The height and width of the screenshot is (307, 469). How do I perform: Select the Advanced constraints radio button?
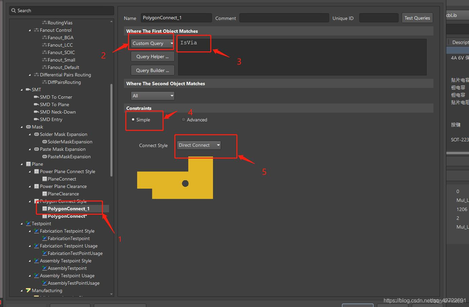pos(184,120)
